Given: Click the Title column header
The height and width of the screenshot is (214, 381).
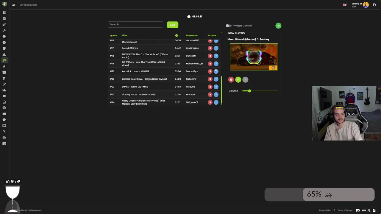Looking at the screenshot, I should click(x=124, y=36).
